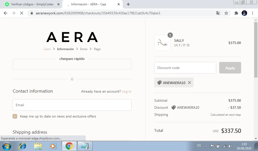
Task: Go back using the browser back arrow
Action: 6,13
